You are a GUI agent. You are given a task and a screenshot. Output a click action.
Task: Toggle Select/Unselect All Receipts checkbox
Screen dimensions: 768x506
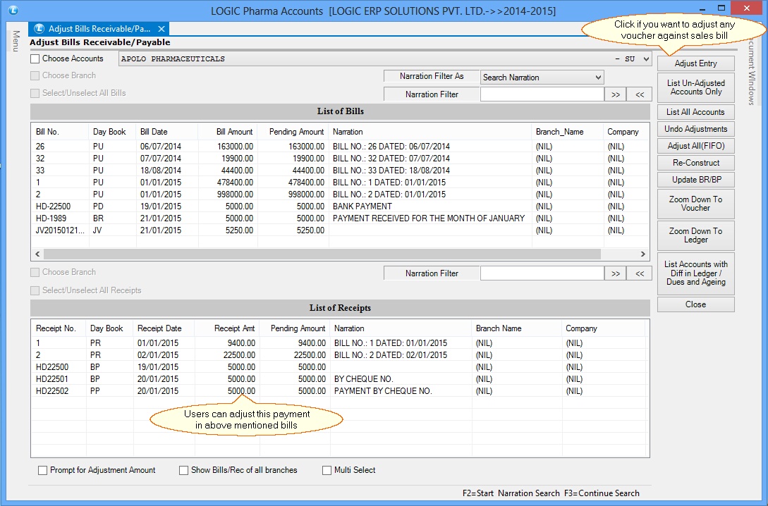click(35, 290)
